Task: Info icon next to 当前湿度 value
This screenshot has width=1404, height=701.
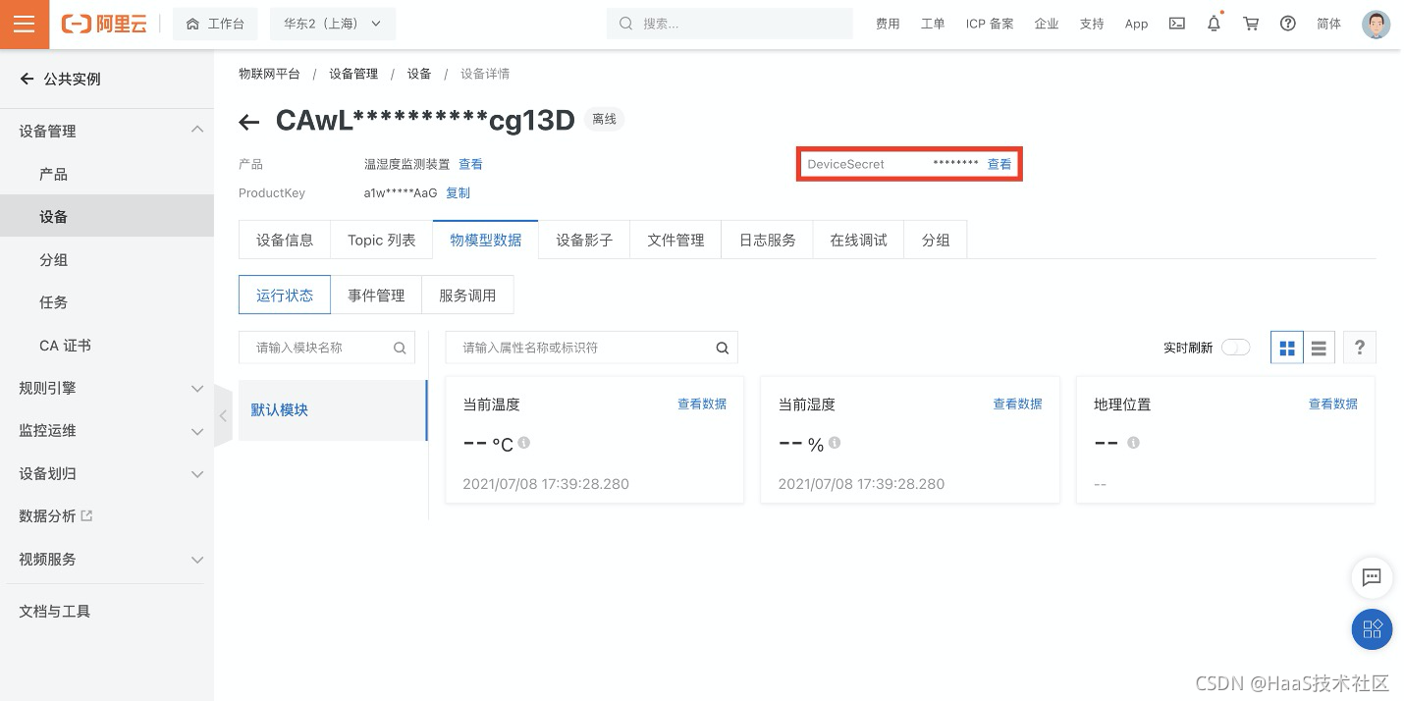Action: pyautogui.click(x=835, y=443)
